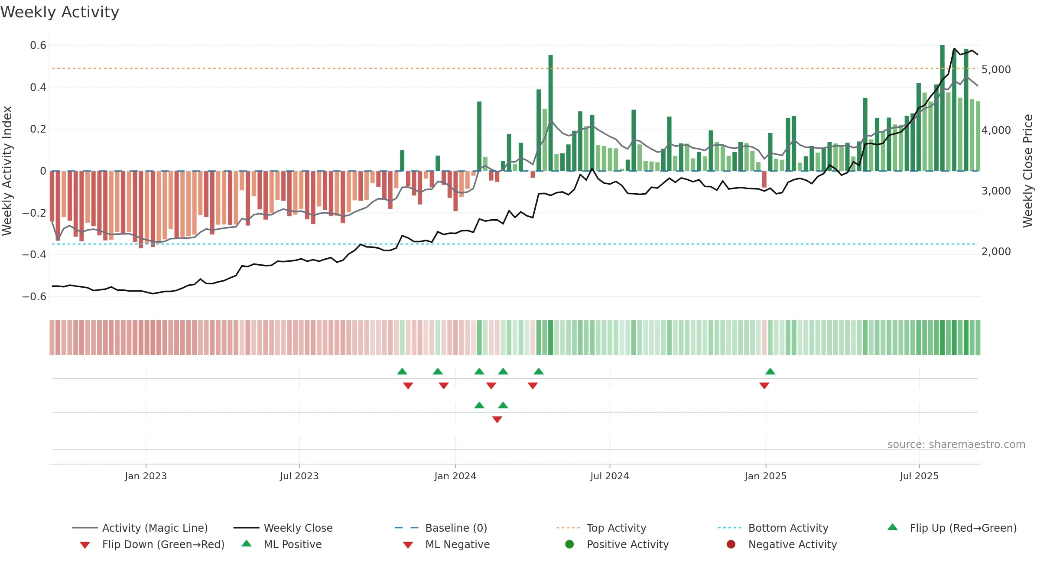Toggle the Baseline (0) legend entry
This screenshot has width=1040, height=585.
[441, 528]
